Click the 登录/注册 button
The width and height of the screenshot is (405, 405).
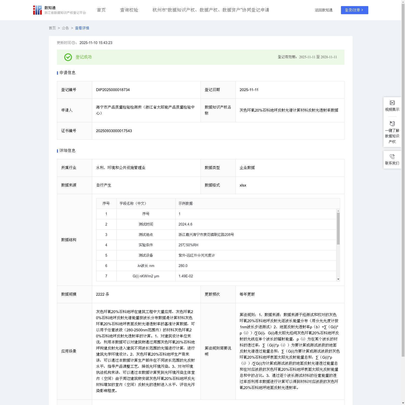pyautogui.click(x=354, y=10)
